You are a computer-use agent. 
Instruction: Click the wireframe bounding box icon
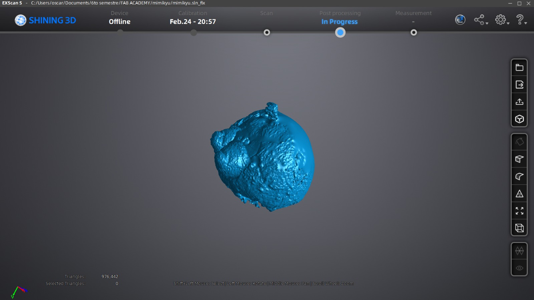pyautogui.click(x=519, y=228)
